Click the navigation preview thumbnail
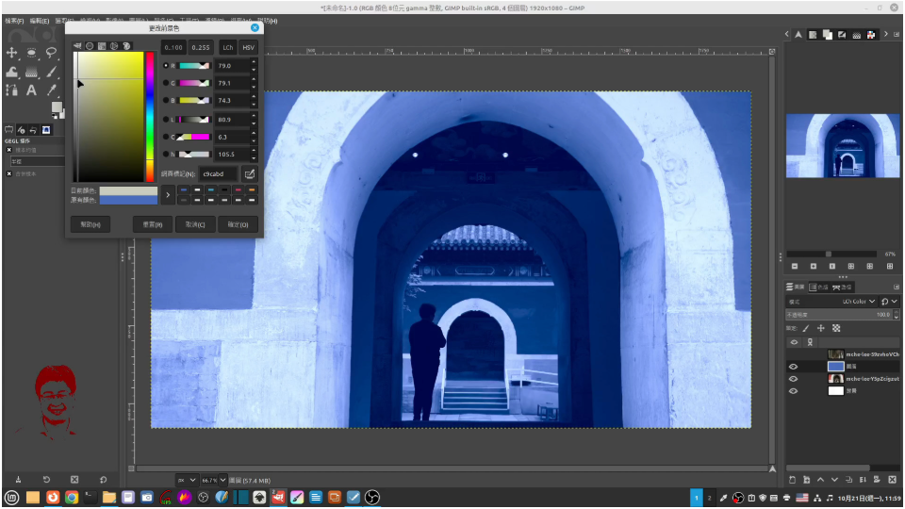The height and width of the screenshot is (509, 905). tap(843, 145)
